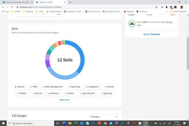Open the Google Analytics bookmark
The image size is (189, 126).
[x=54, y=12]
